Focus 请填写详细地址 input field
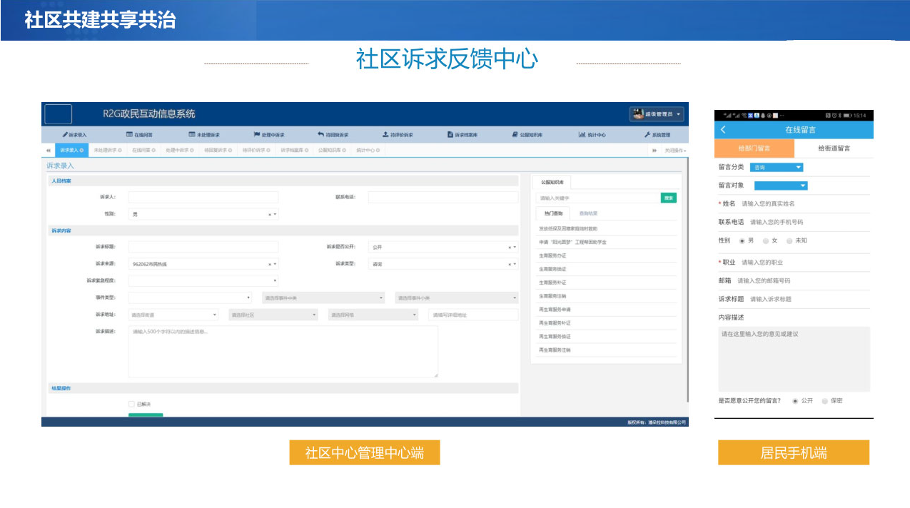Viewport: 910px width, 508px height. point(473,315)
